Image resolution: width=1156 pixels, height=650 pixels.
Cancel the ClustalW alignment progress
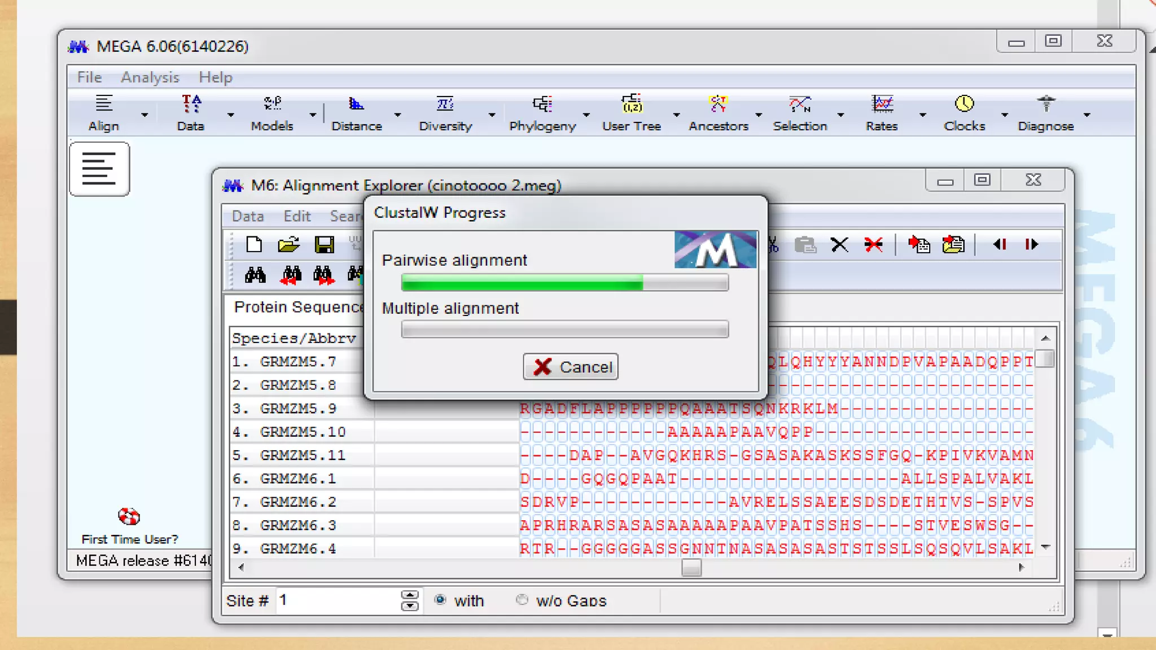pos(570,367)
